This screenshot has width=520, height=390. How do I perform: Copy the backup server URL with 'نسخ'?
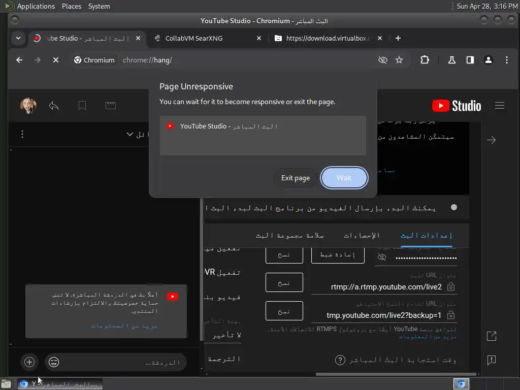pyautogui.click(x=284, y=311)
